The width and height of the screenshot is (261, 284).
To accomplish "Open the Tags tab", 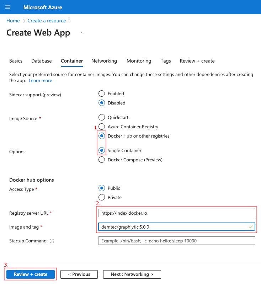I will [166, 61].
